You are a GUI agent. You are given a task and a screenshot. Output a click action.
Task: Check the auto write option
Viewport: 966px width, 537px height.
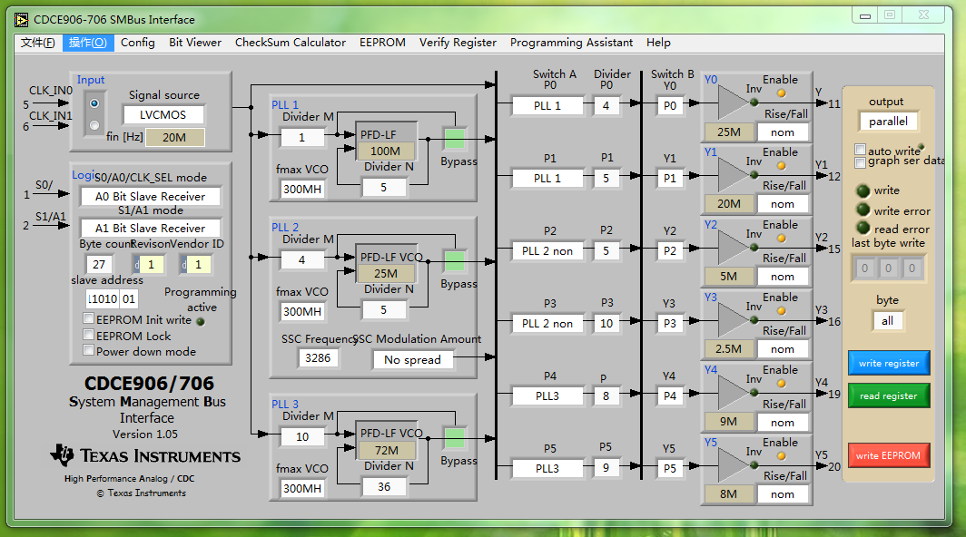click(861, 150)
